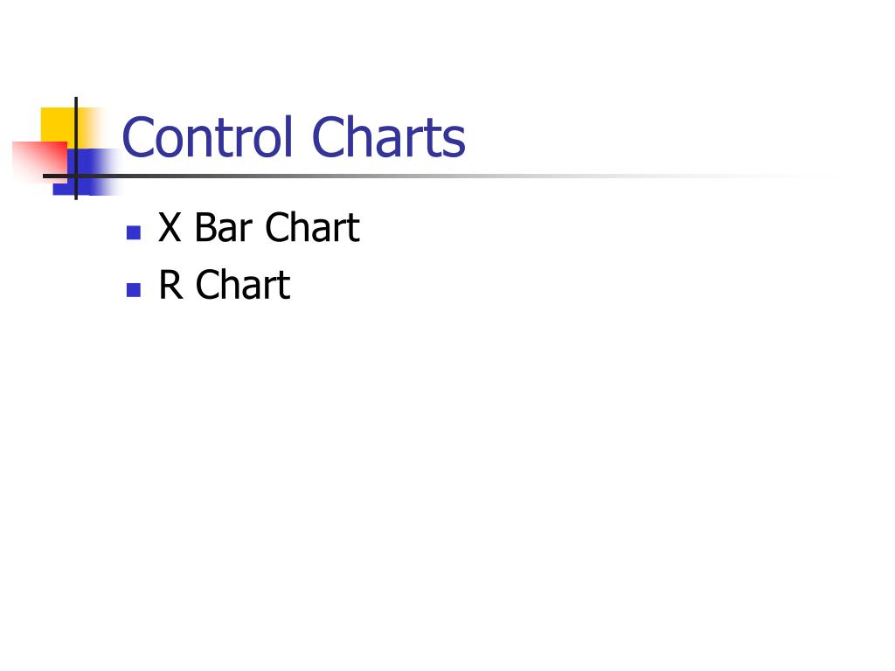Select the blue square slide decoration
This screenshot has height=671, width=895.
coord(86,172)
